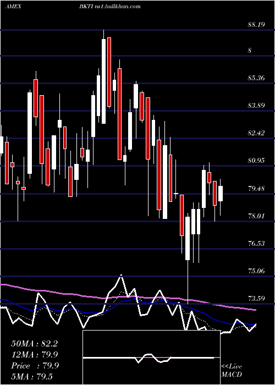Click the 82.42 price axis label
Screen dimensions: 275x385
[256, 133]
